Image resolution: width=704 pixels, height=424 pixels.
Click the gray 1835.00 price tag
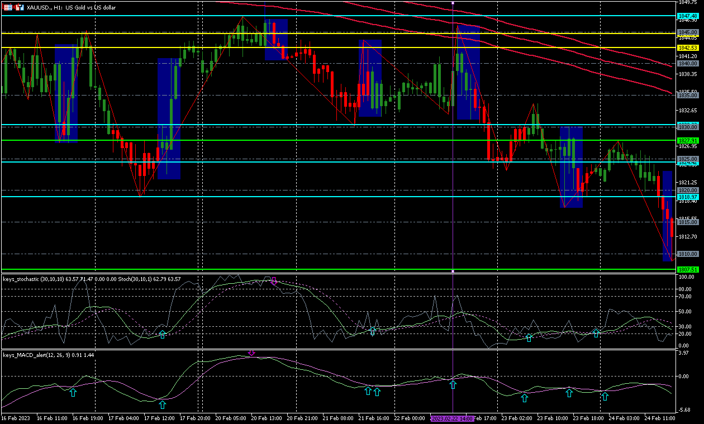pos(688,96)
